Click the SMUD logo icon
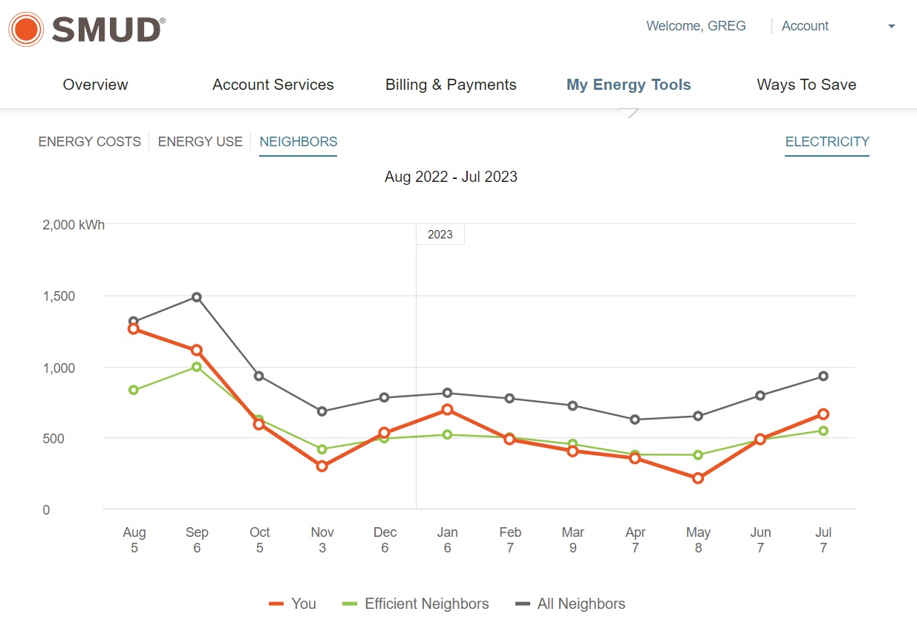The height and width of the screenshot is (620, 917). [x=27, y=30]
